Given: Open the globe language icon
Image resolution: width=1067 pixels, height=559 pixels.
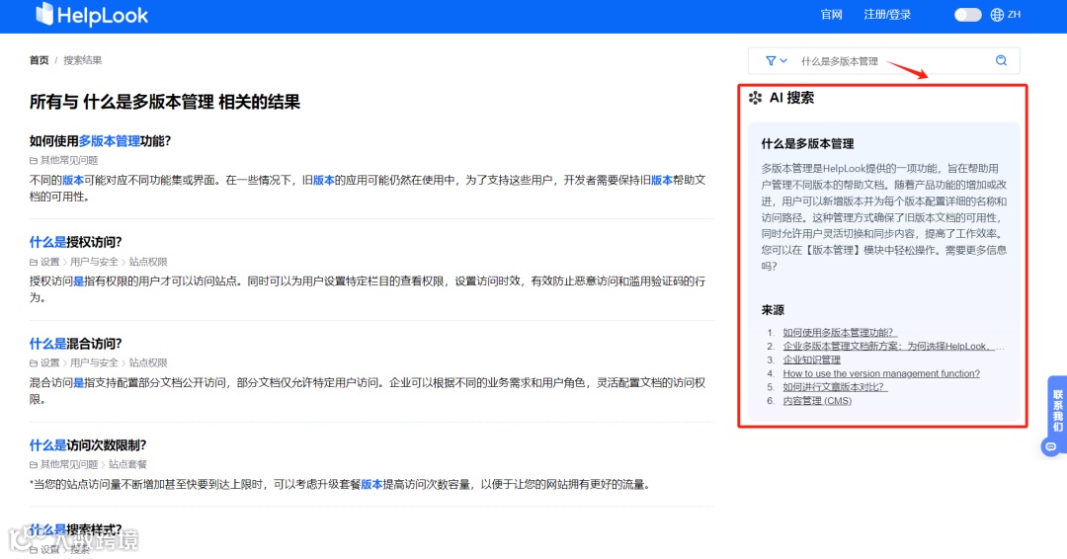Looking at the screenshot, I should point(997,15).
